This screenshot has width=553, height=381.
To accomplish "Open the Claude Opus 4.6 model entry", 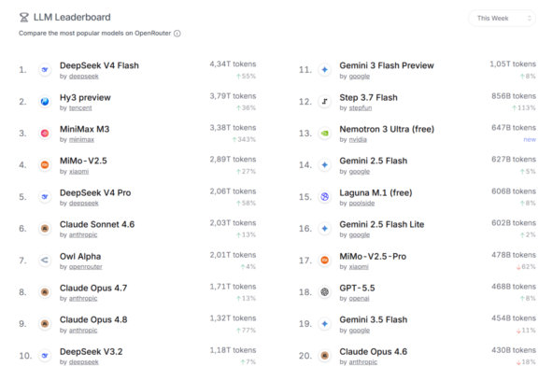I will pos(373,352).
